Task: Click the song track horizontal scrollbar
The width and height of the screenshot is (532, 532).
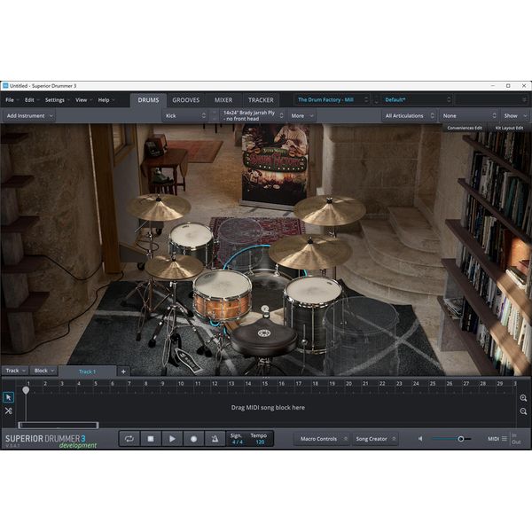Action: point(58,425)
